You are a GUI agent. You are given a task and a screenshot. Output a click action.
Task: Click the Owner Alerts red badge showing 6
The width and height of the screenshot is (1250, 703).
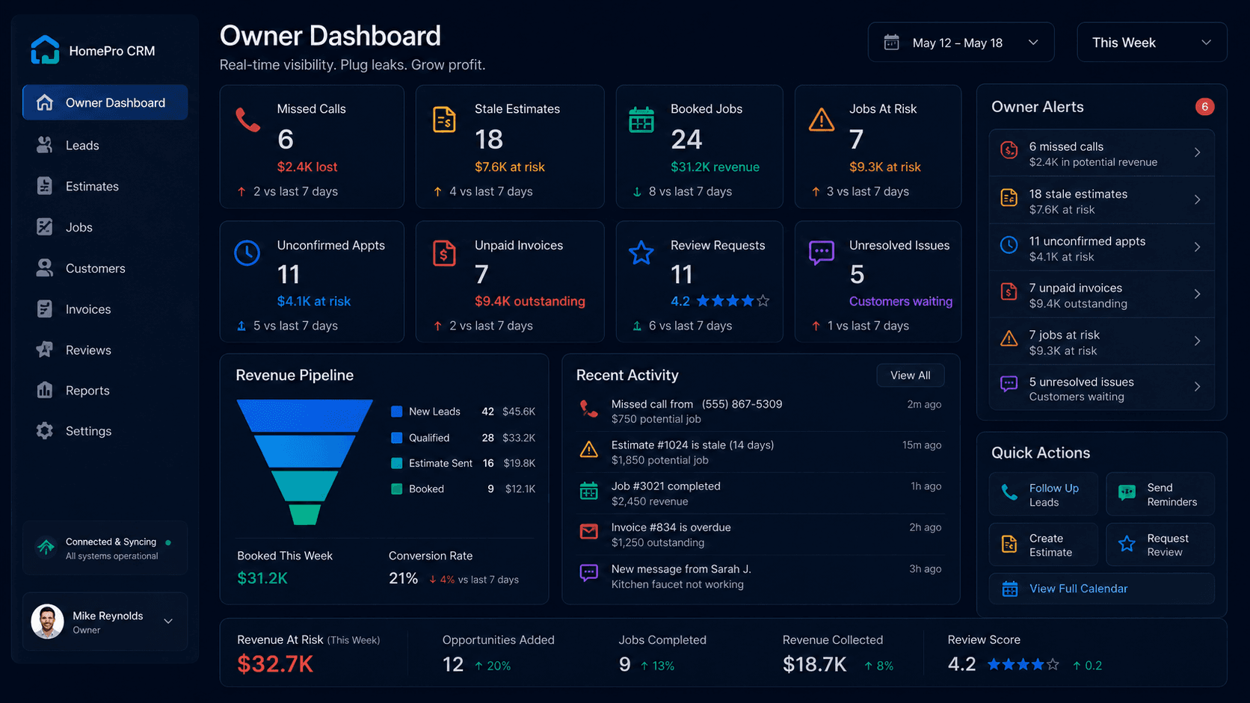[x=1204, y=107]
